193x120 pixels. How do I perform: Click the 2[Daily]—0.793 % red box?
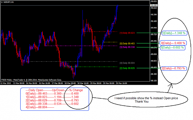click(x=174, y=68)
